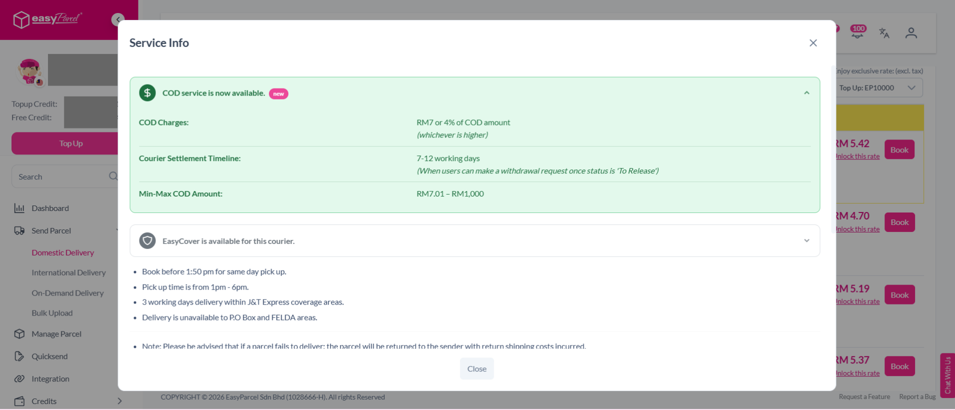Click Book for the RM 4.70 rate
The height and width of the screenshot is (410, 955).
(x=900, y=222)
